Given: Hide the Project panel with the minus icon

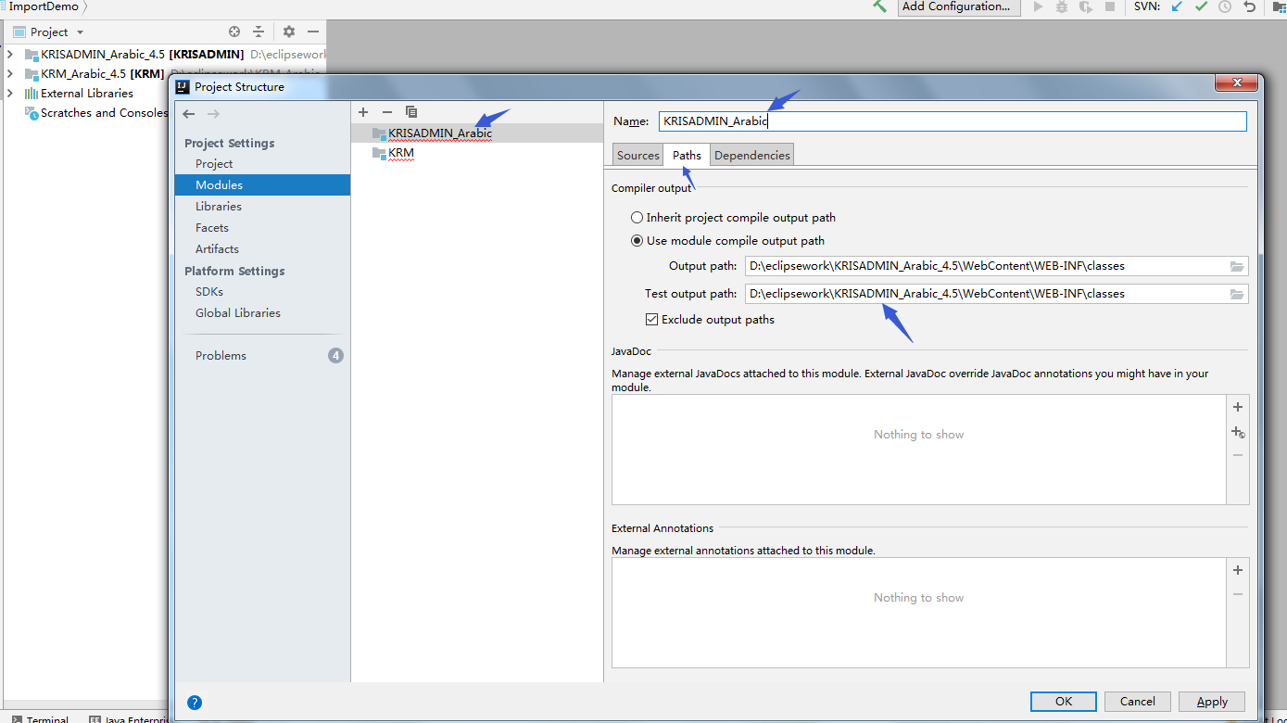Looking at the screenshot, I should coord(313,32).
